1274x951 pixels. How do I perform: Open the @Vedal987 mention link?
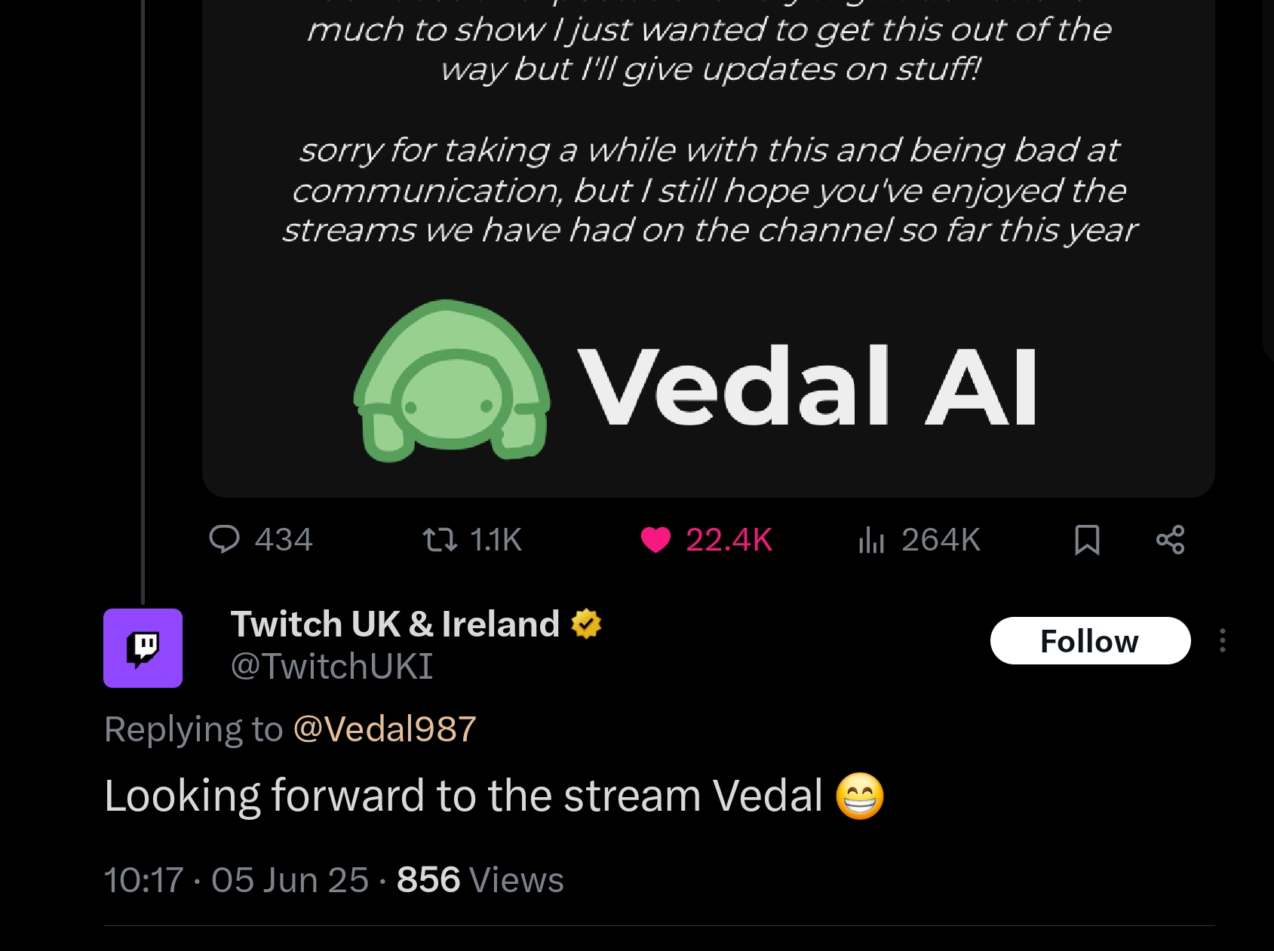click(384, 729)
